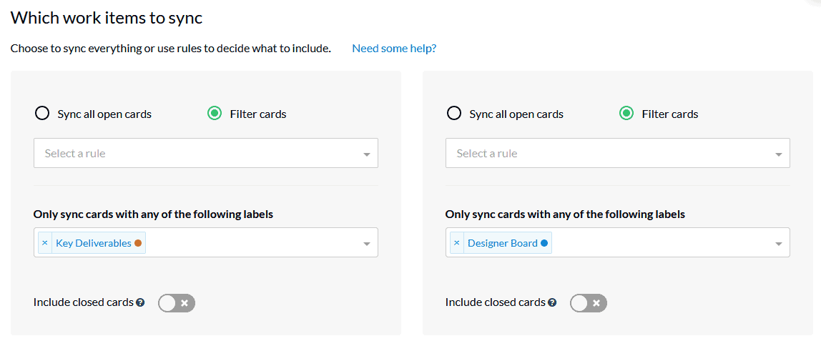Open the Need some help? link

[x=394, y=49]
